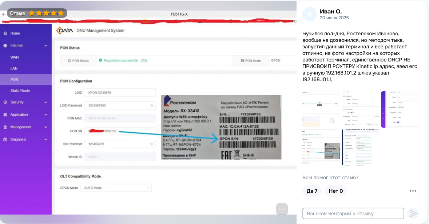Expand the Application section chevron

pos(46,115)
